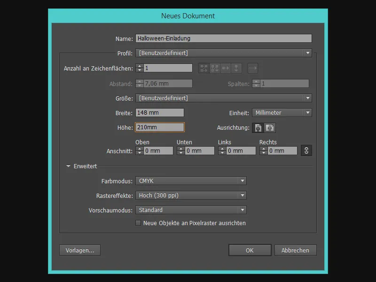This screenshot has height=282, width=376.
Task: Click the Name input field
Action: 224,39
